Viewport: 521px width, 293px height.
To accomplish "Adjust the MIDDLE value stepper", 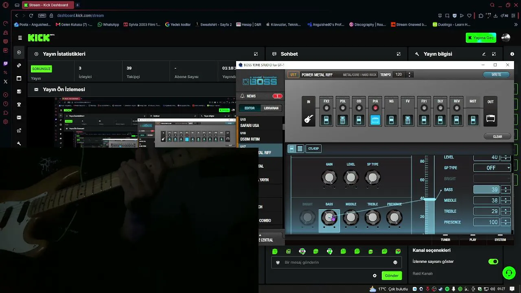I will pyautogui.click(x=506, y=200).
